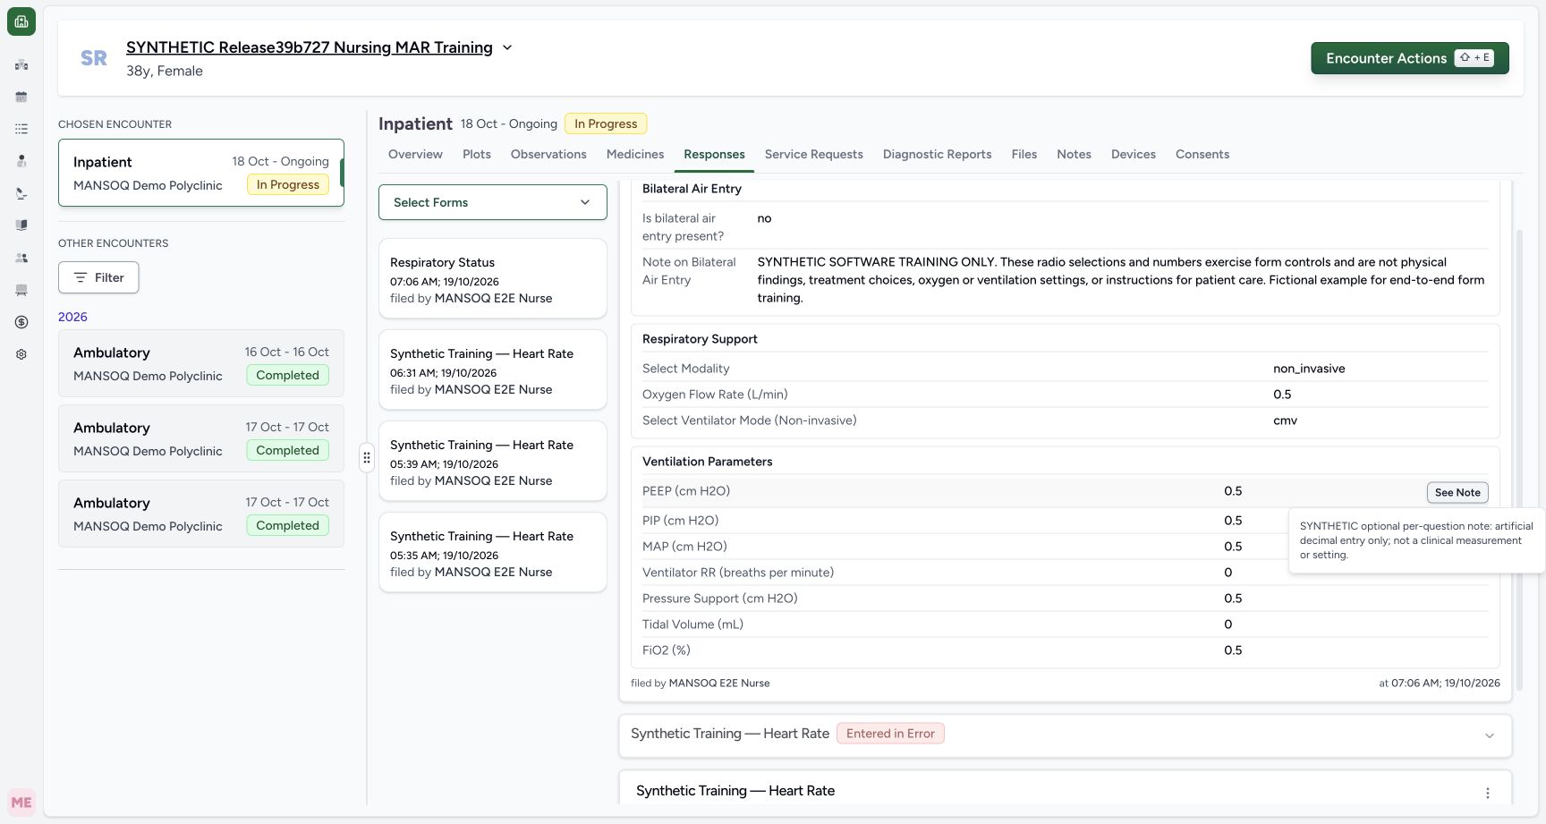Screen dimensions: 1546x824
Task: Select Heart Rate response at 05:39 AM
Action: [493, 462]
